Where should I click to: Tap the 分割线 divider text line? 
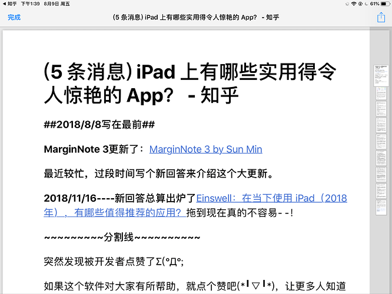pos(122,237)
